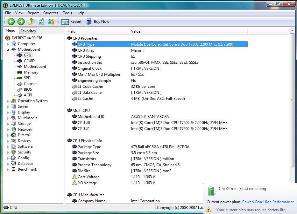The height and width of the screenshot is (214, 297).
Task: Click the Display monitor icon
Action: 14,112
